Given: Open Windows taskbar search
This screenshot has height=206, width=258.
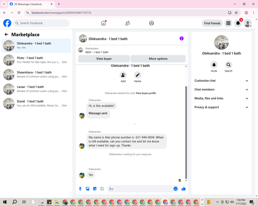Looking at the screenshot, I should tap(14, 202).
